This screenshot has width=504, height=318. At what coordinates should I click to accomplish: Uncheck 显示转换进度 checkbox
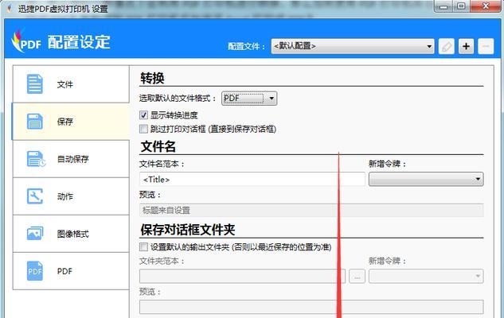(x=143, y=115)
